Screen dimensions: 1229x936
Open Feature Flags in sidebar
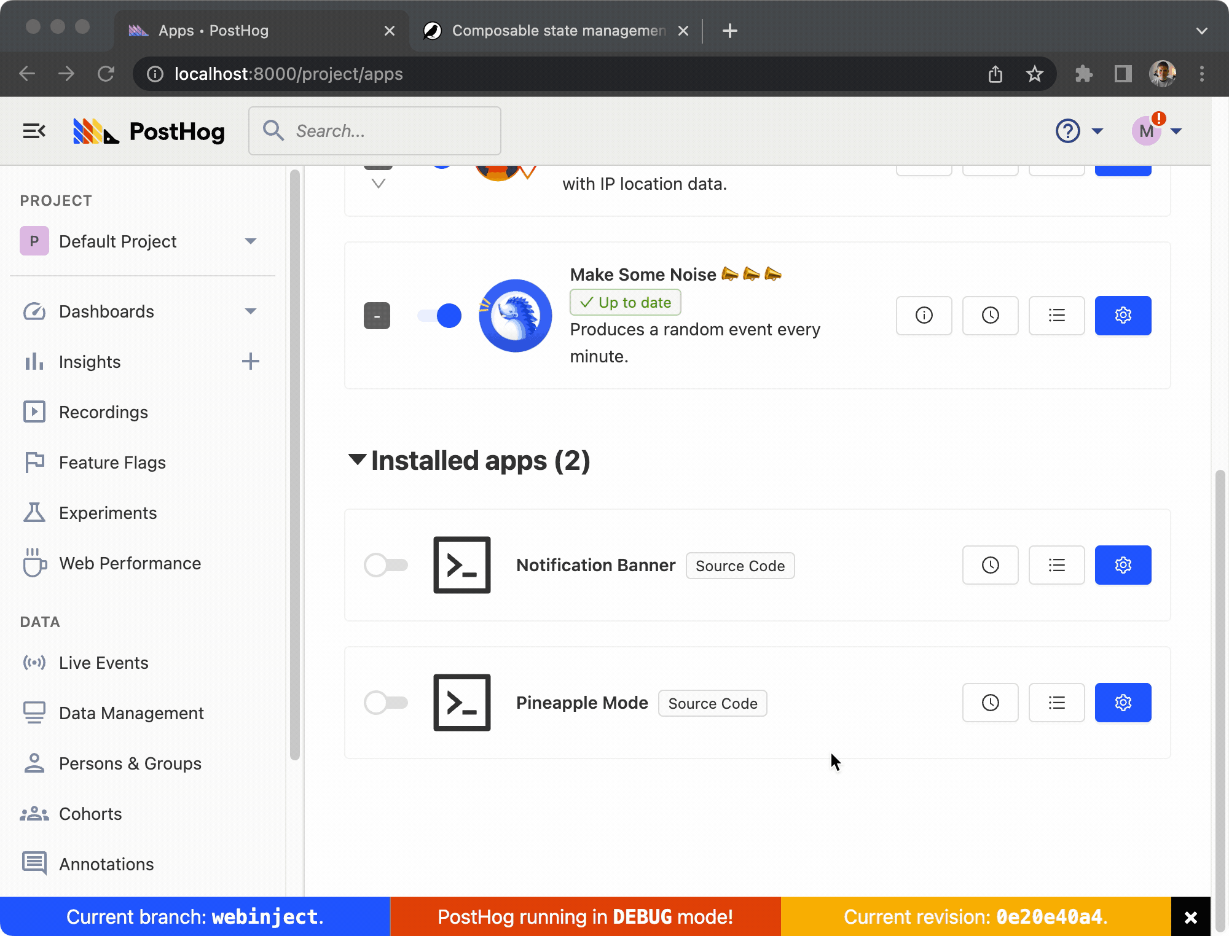[x=112, y=462]
